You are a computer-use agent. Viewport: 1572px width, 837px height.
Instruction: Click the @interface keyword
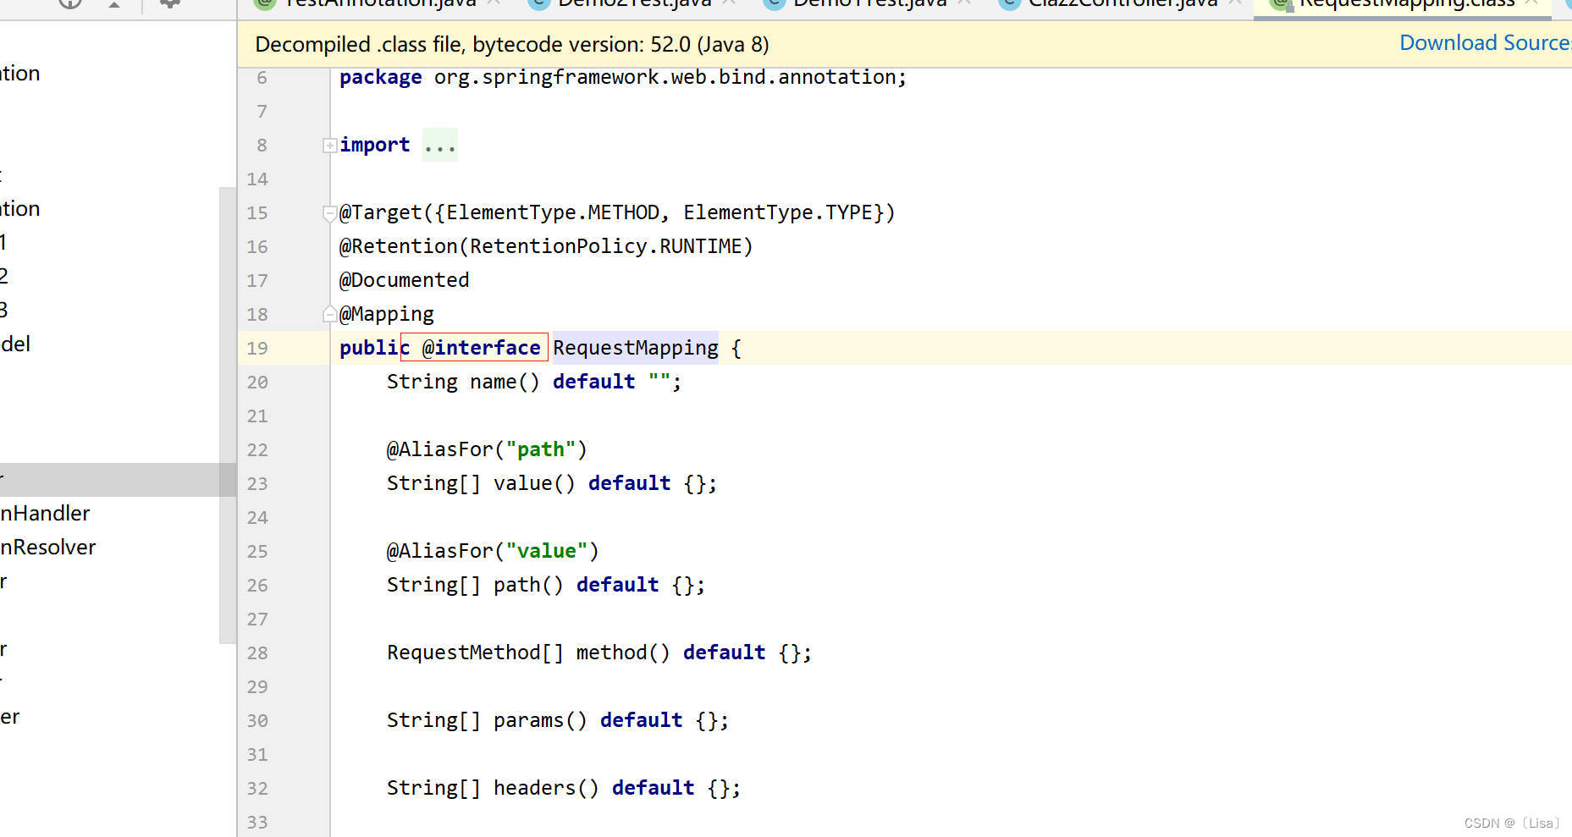click(481, 348)
